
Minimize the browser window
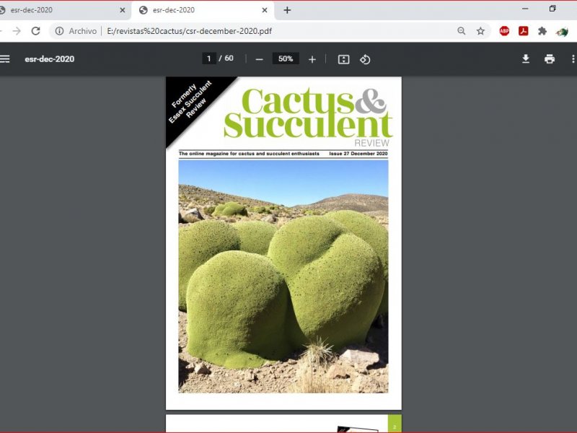point(525,9)
